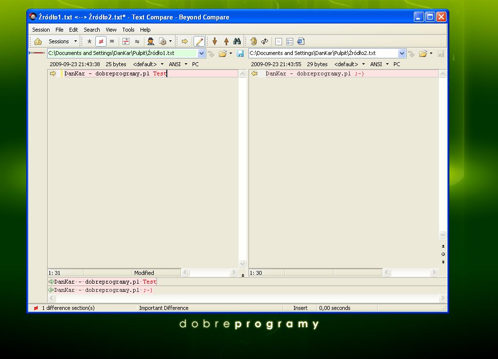Collapse details pane splitter arrow

pyautogui.click(x=243, y=275)
